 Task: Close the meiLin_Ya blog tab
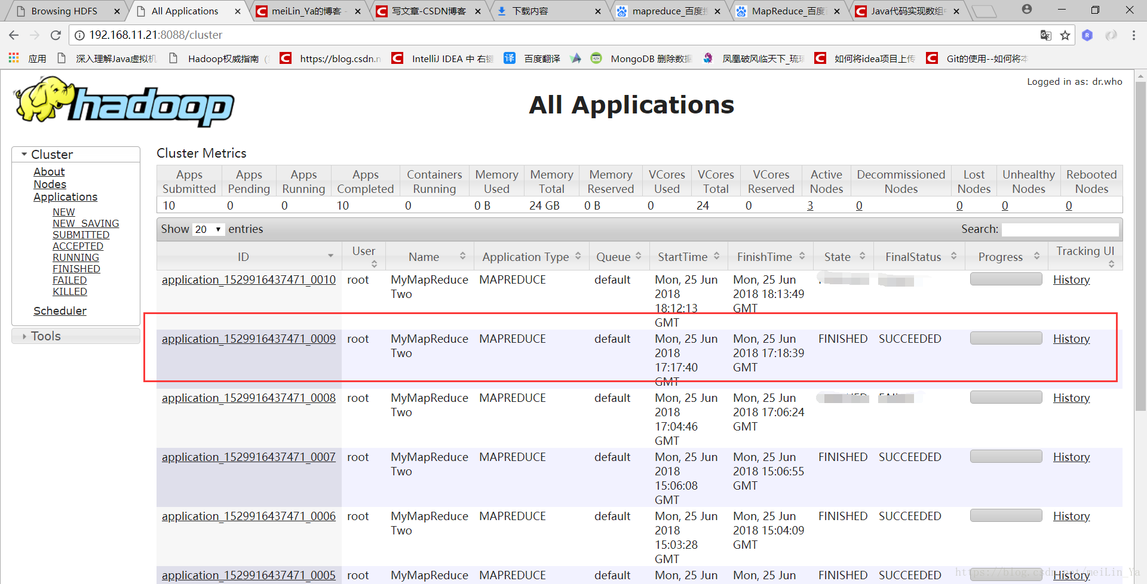358,11
